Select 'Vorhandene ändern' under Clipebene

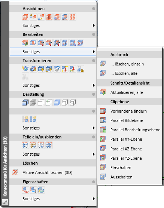click(x=130, y=111)
